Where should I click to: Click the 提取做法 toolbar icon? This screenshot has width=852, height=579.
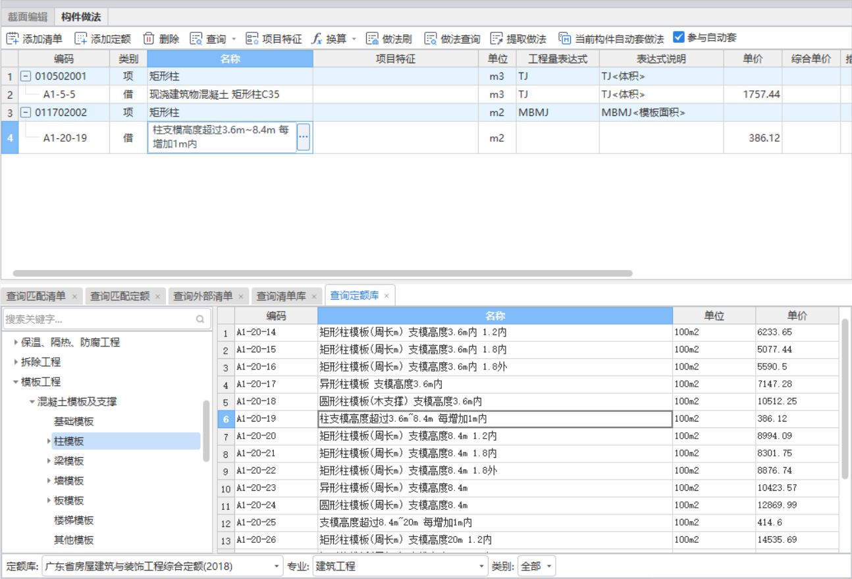[496, 39]
